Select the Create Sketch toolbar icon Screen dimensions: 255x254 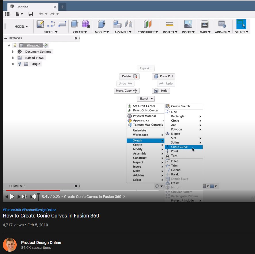[x=40, y=24]
